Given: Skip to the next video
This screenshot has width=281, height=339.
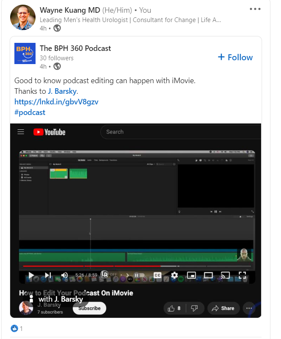Looking at the screenshot, I should (48, 275).
